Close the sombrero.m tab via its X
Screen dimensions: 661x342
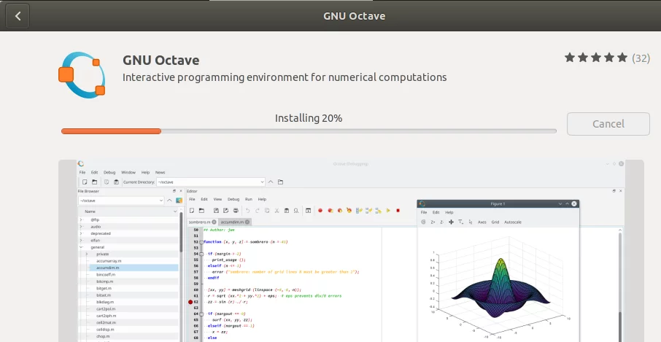(214, 222)
